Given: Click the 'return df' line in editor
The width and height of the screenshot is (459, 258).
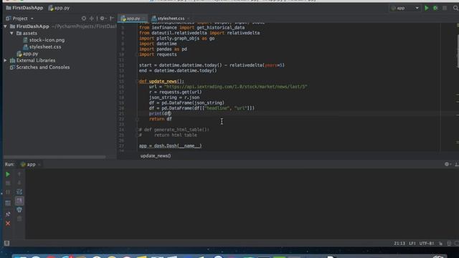Looking at the screenshot, I should click(x=161, y=119).
